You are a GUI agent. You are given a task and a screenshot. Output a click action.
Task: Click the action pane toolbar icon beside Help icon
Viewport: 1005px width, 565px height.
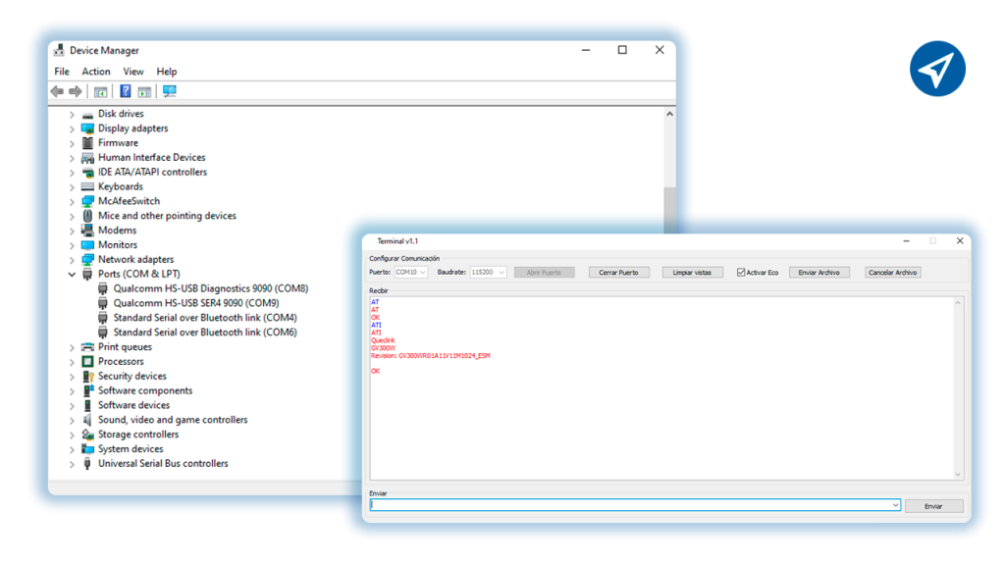click(145, 92)
